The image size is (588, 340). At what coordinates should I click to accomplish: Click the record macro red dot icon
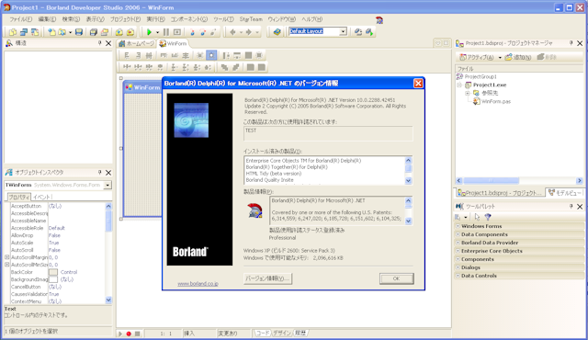pos(129,334)
